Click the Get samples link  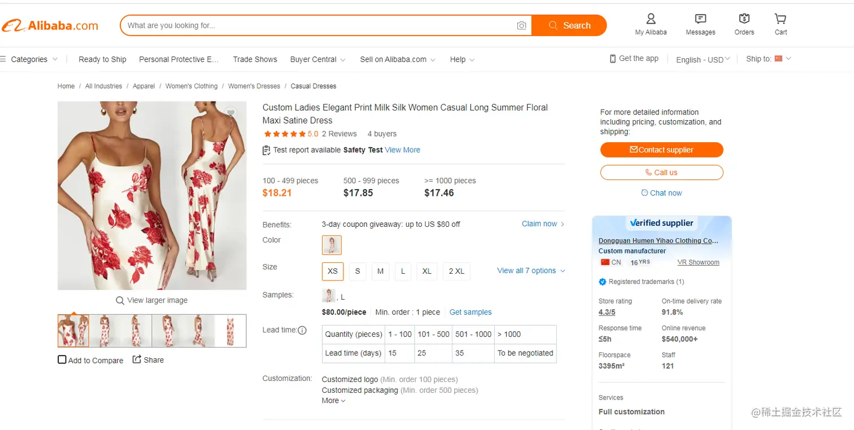[470, 312]
